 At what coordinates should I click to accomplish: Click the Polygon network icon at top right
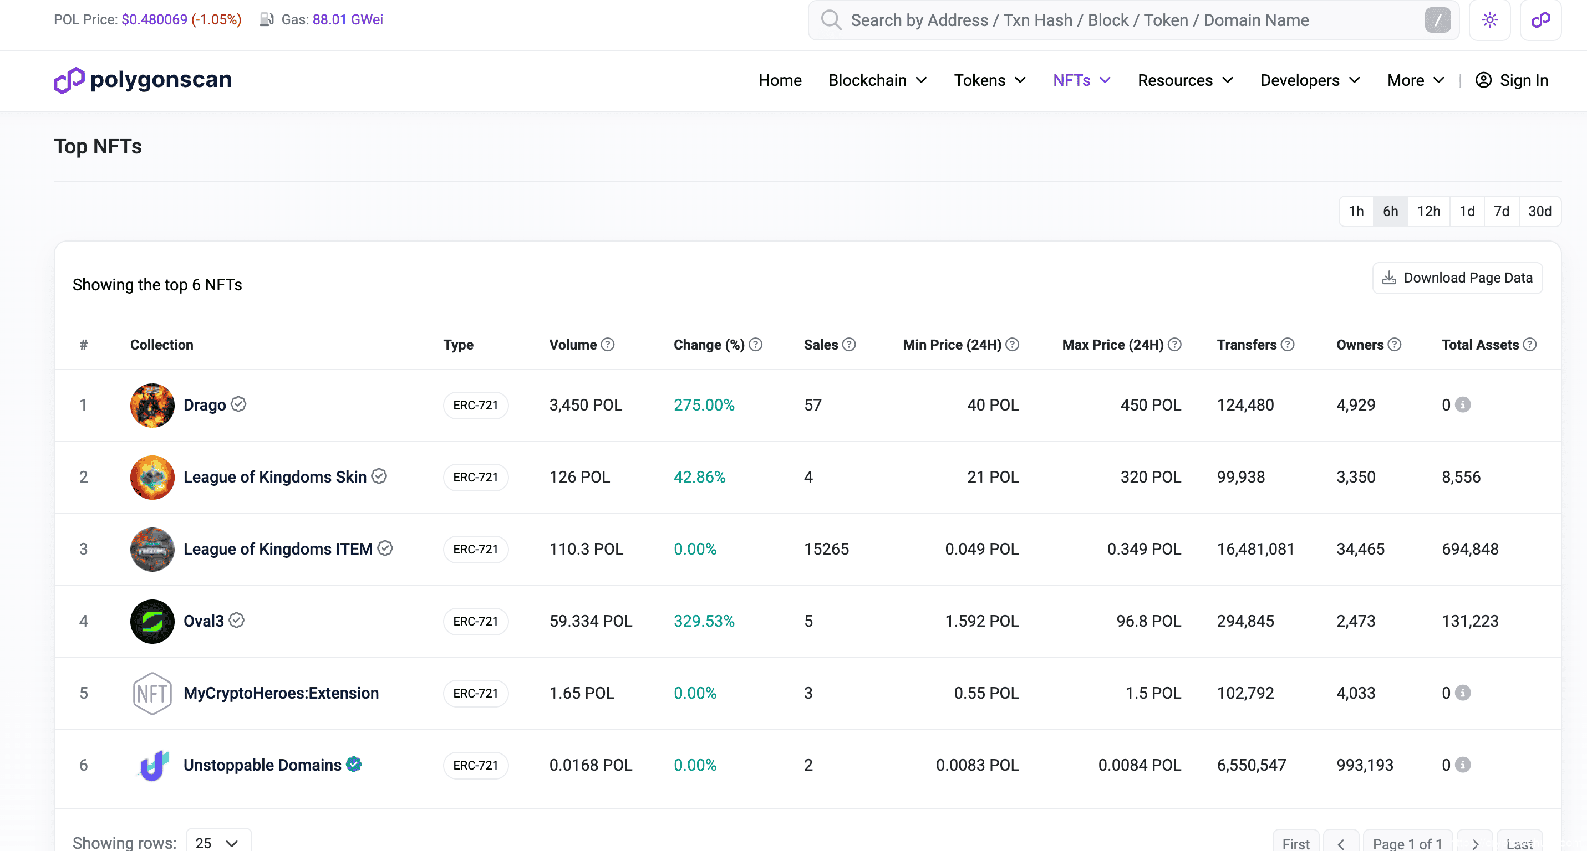point(1540,20)
